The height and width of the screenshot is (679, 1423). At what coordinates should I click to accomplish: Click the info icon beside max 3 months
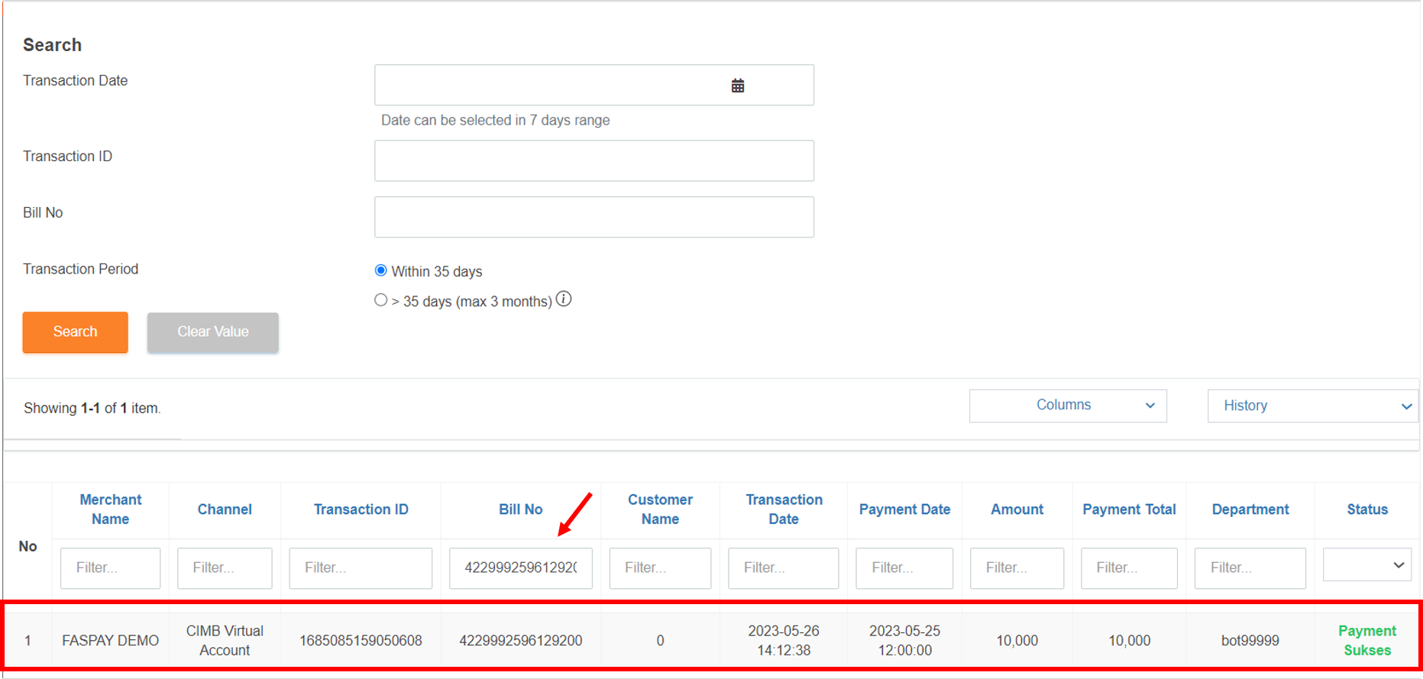tap(564, 299)
